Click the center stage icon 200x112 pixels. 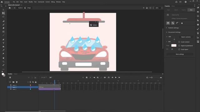[x=144, y=8]
